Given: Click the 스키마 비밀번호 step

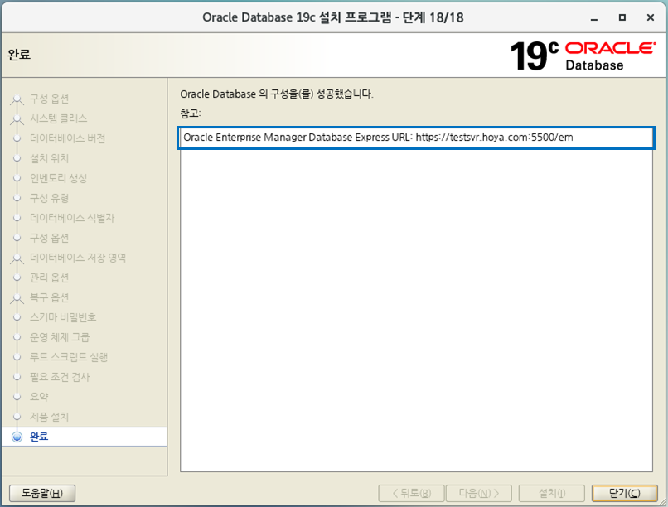Looking at the screenshot, I should [x=63, y=317].
